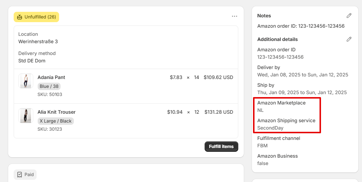
Task: Click the Paid status badge
Action: coord(25,174)
